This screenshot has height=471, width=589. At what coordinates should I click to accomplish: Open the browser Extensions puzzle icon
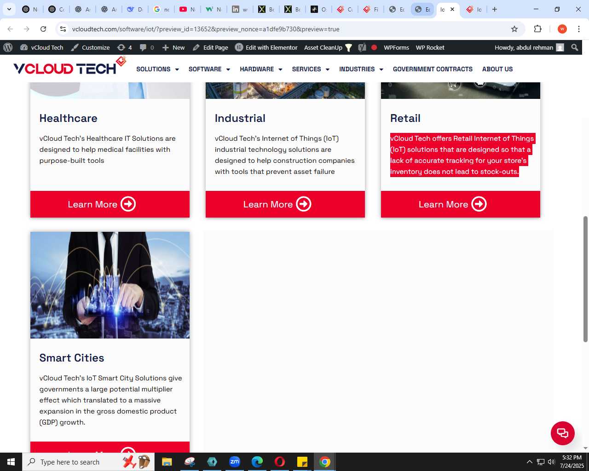click(x=538, y=29)
